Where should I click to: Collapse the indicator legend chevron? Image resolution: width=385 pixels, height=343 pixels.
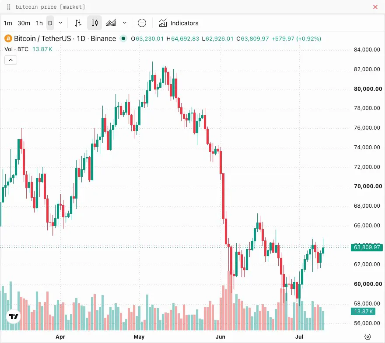(11, 60)
